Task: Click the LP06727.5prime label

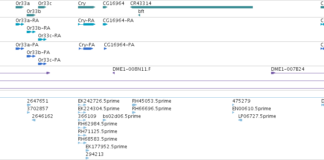Action: (257, 116)
